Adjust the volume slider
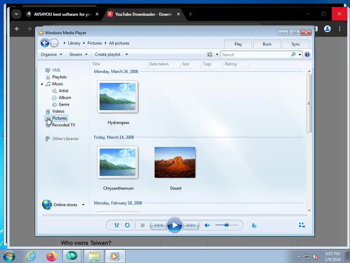350x263 pixels. click(x=227, y=225)
